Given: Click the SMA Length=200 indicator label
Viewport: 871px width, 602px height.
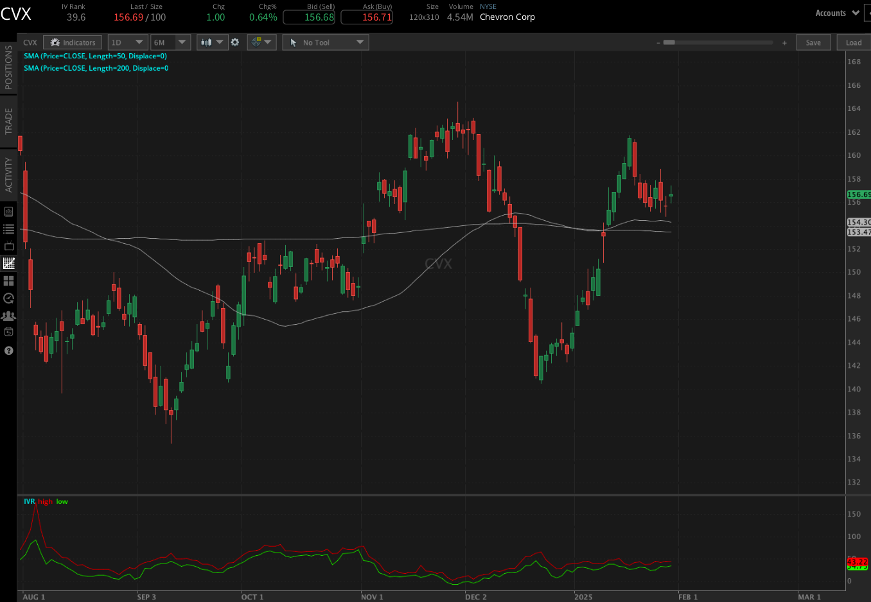Looking at the screenshot, I should pyautogui.click(x=96, y=68).
